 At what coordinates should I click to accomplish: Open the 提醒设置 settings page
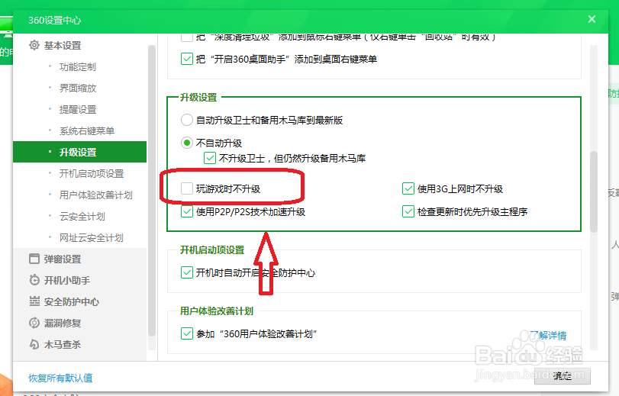78,109
